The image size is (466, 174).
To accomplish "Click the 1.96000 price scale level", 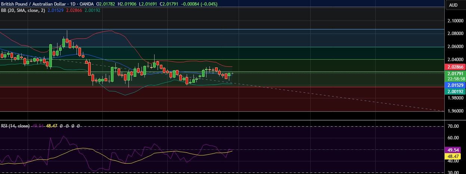I will pyautogui.click(x=455, y=111).
